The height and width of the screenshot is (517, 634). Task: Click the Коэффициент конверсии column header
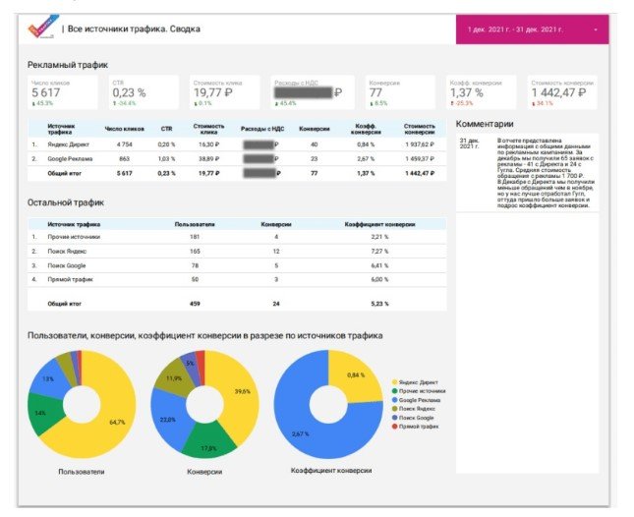(x=379, y=224)
